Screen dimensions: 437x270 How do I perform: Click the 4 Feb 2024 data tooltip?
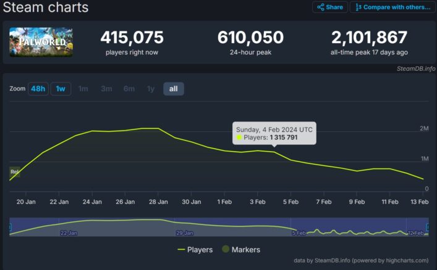pos(274,134)
